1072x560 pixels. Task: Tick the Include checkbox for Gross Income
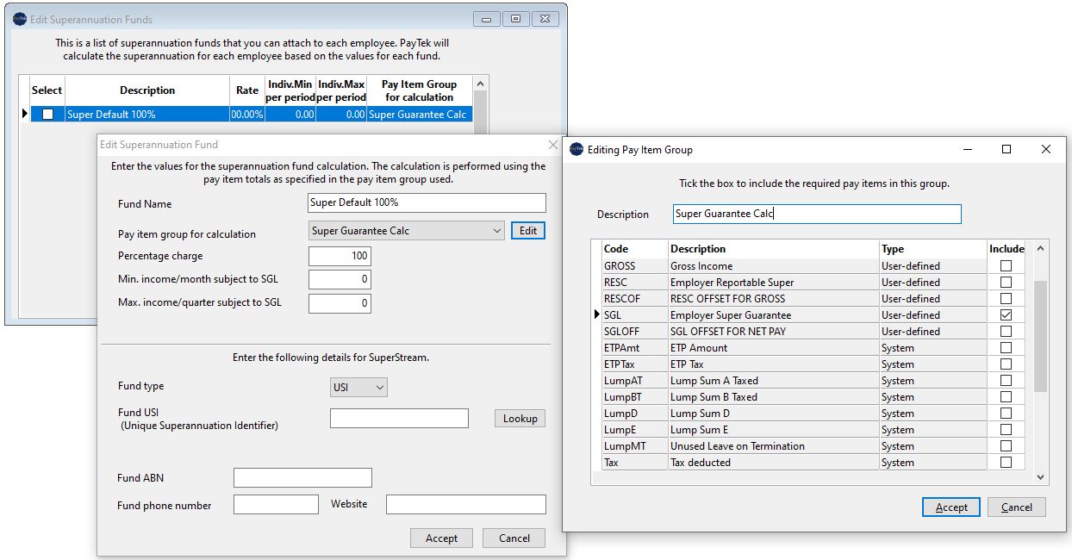click(1005, 266)
